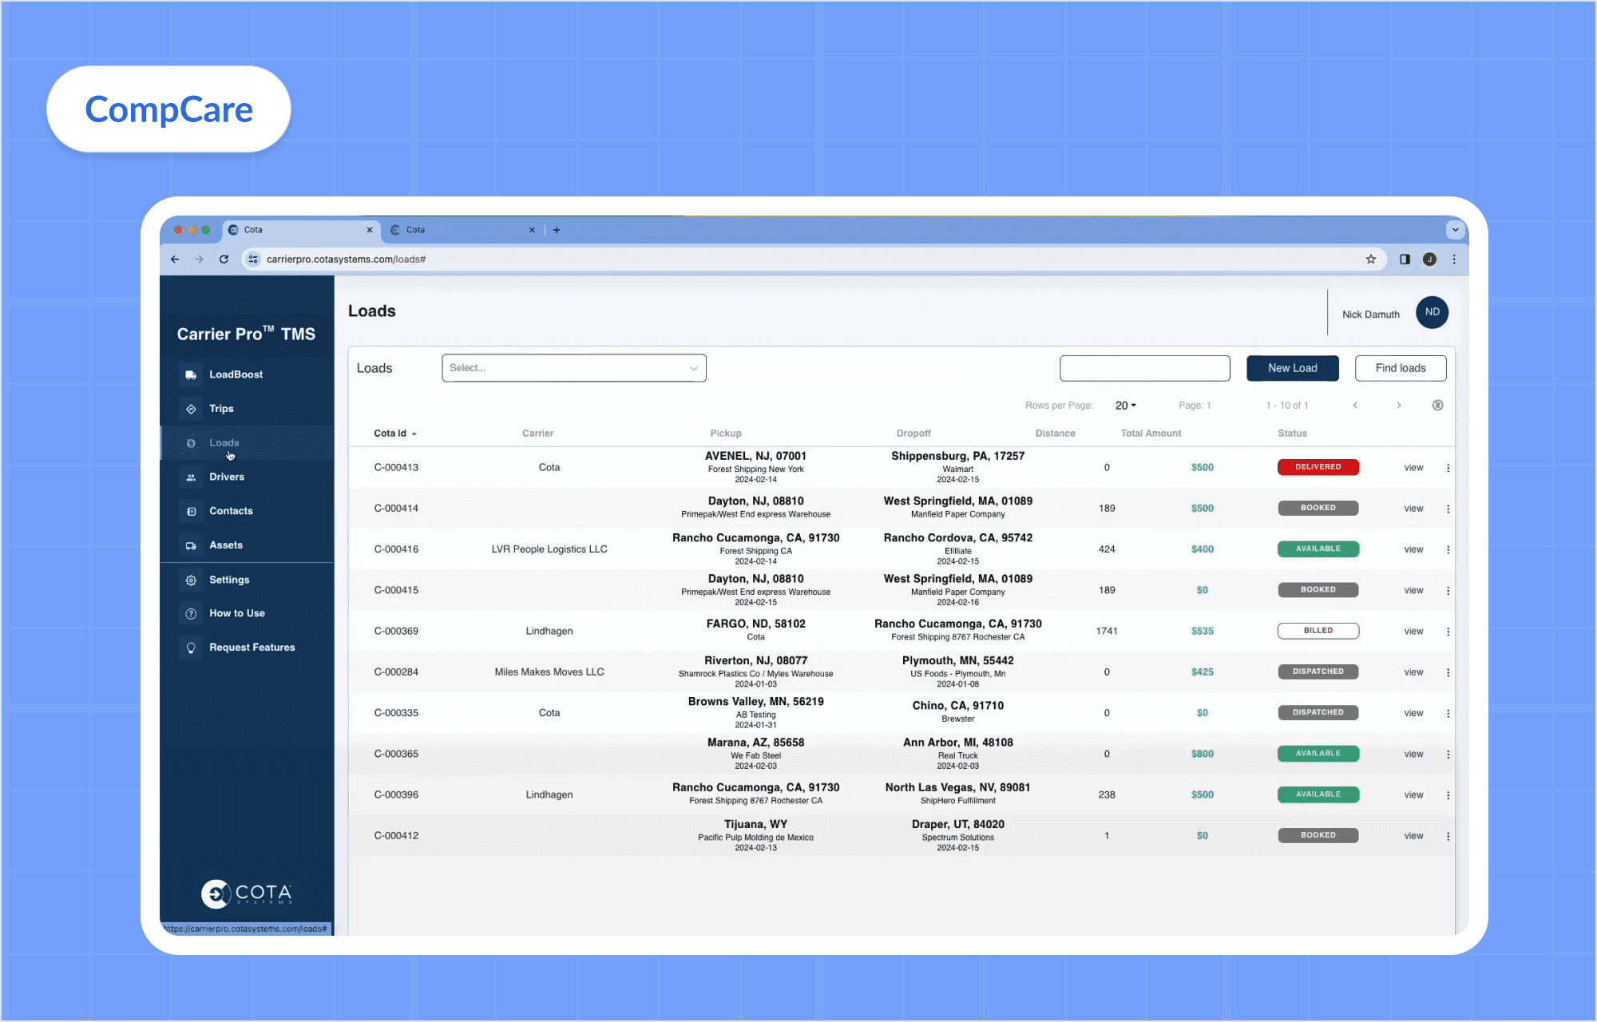The image size is (1597, 1022).
Task: Open Chrome three-dot menu
Action: [1454, 259]
